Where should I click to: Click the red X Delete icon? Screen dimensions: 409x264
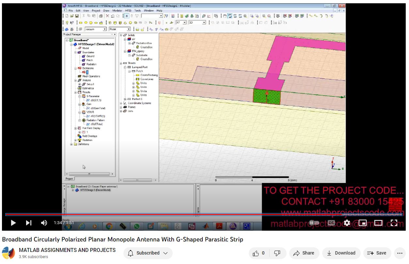coord(107,16)
